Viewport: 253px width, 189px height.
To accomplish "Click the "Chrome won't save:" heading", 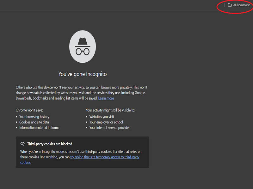I will [x=29, y=110].
